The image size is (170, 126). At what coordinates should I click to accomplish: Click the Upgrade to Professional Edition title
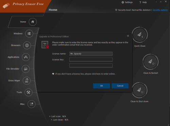[x=54, y=37]
